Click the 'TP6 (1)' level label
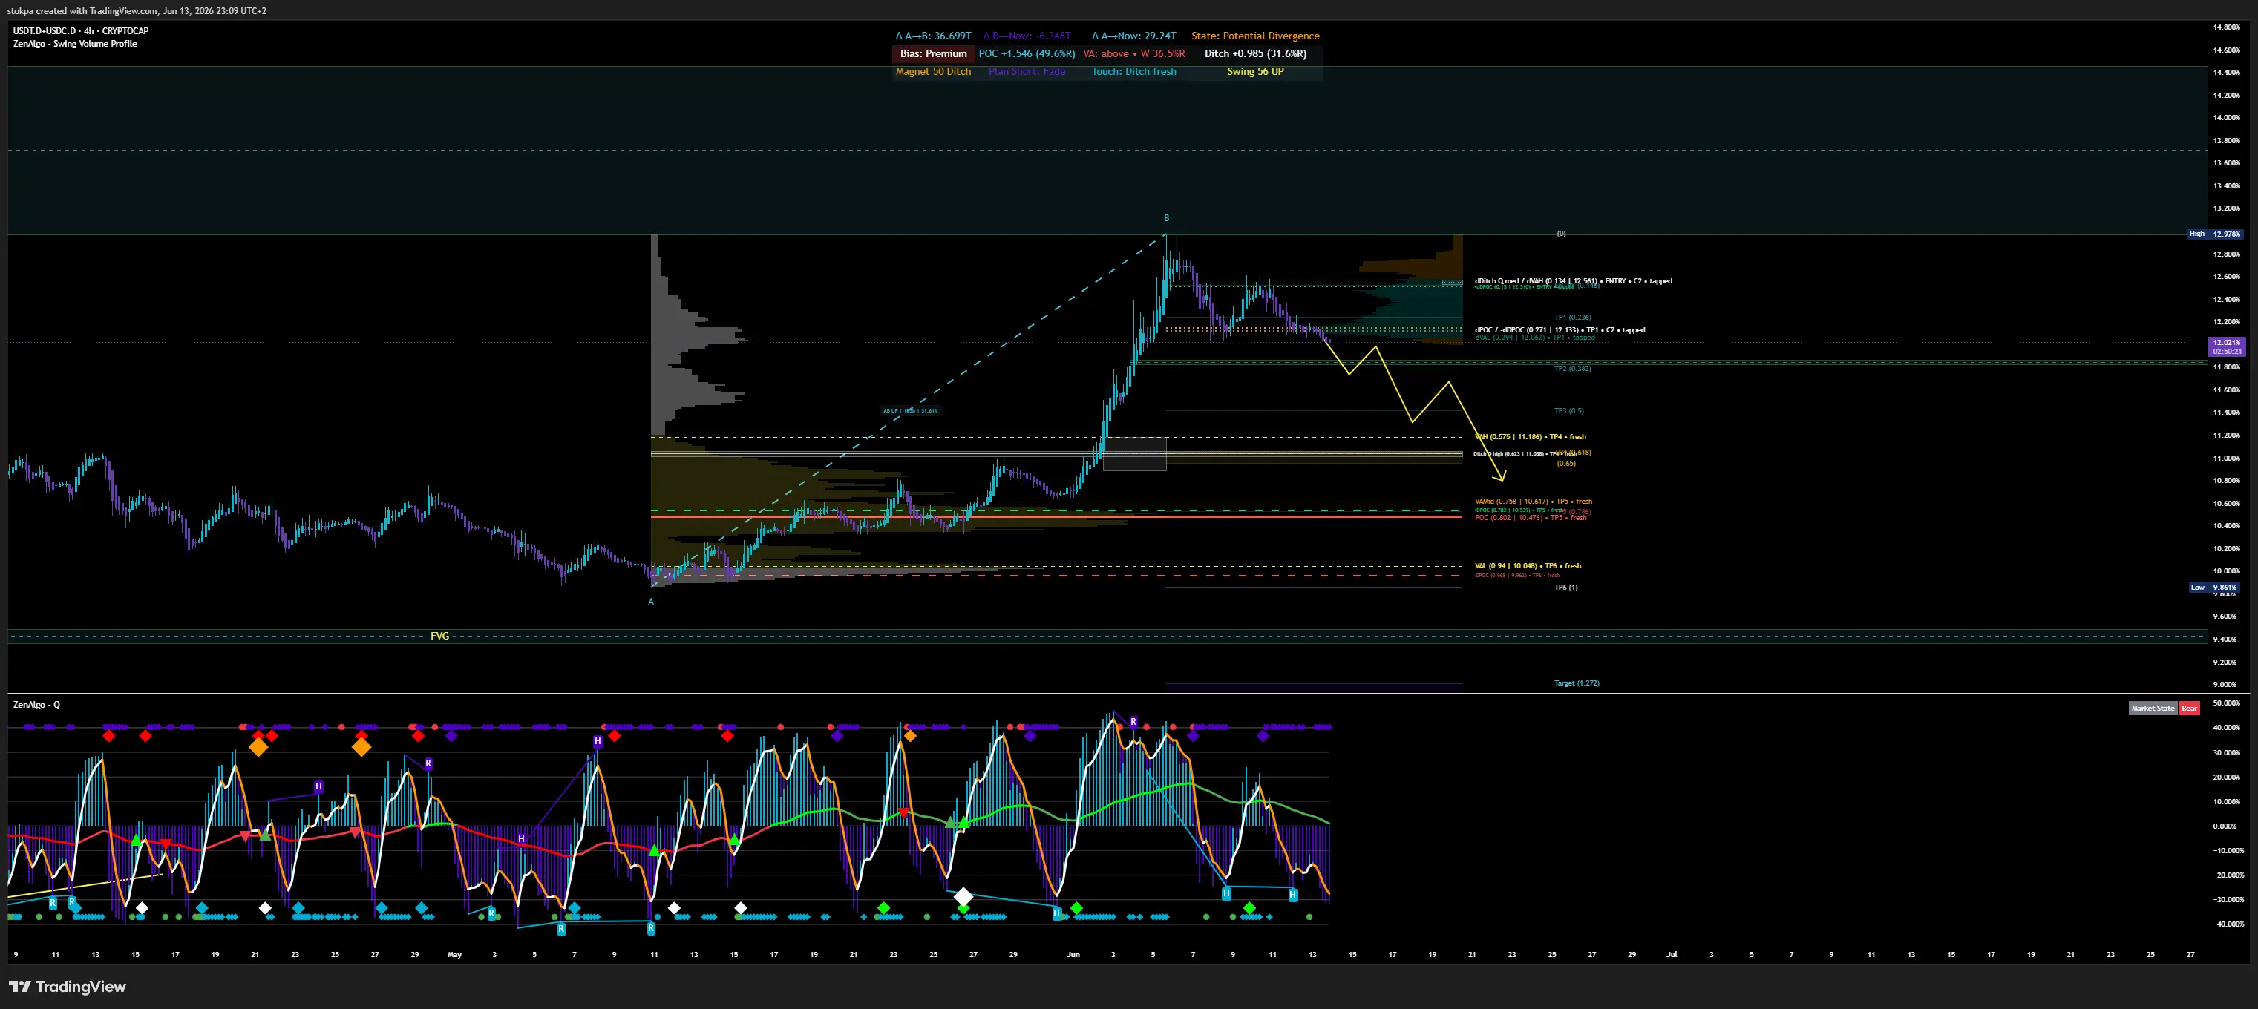The height and width of the screenshot is (1009, 2258). click(x=1565, y=588)
